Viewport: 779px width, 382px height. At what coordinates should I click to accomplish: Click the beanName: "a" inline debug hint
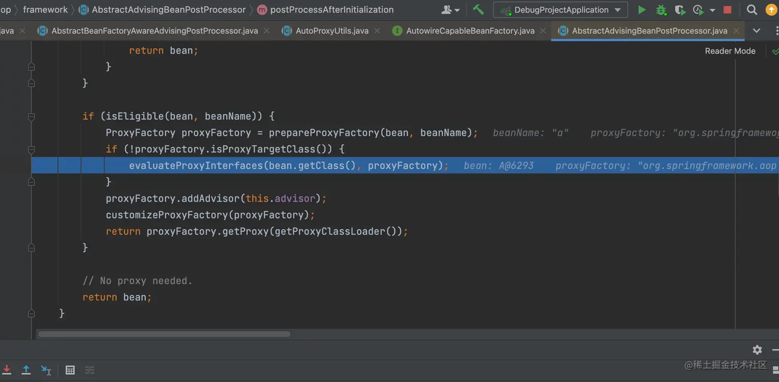point(531,132)
